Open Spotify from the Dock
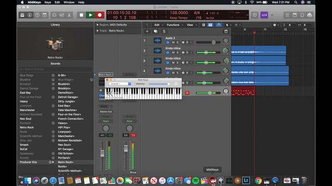The image size is (332, 186). [196, 181]
